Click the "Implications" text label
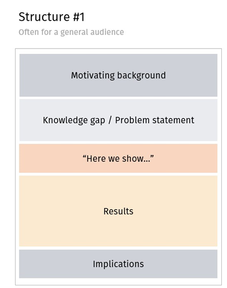Viewport: 227px width, 288px height. [118, 264]
